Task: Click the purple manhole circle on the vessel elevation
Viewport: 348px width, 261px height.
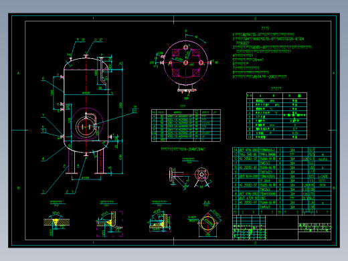Action: [87, 124]
